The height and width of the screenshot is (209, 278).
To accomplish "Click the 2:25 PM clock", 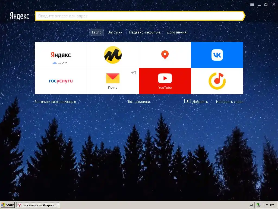I will (268, 205).
